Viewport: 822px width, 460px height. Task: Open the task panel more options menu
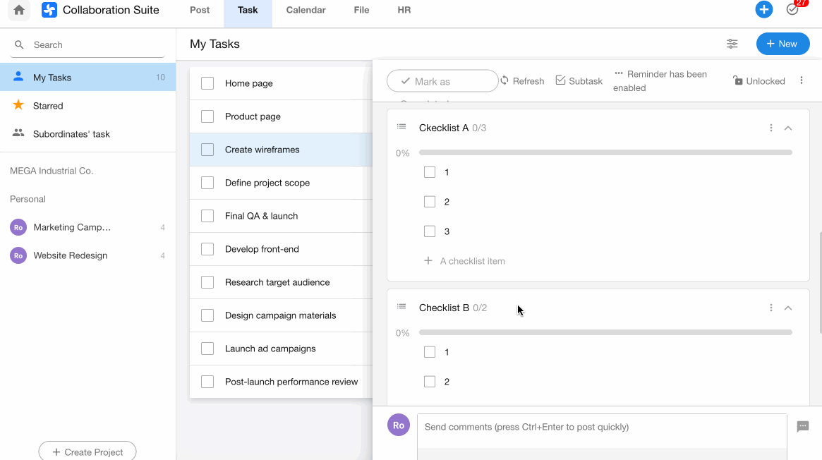point(802,80)
